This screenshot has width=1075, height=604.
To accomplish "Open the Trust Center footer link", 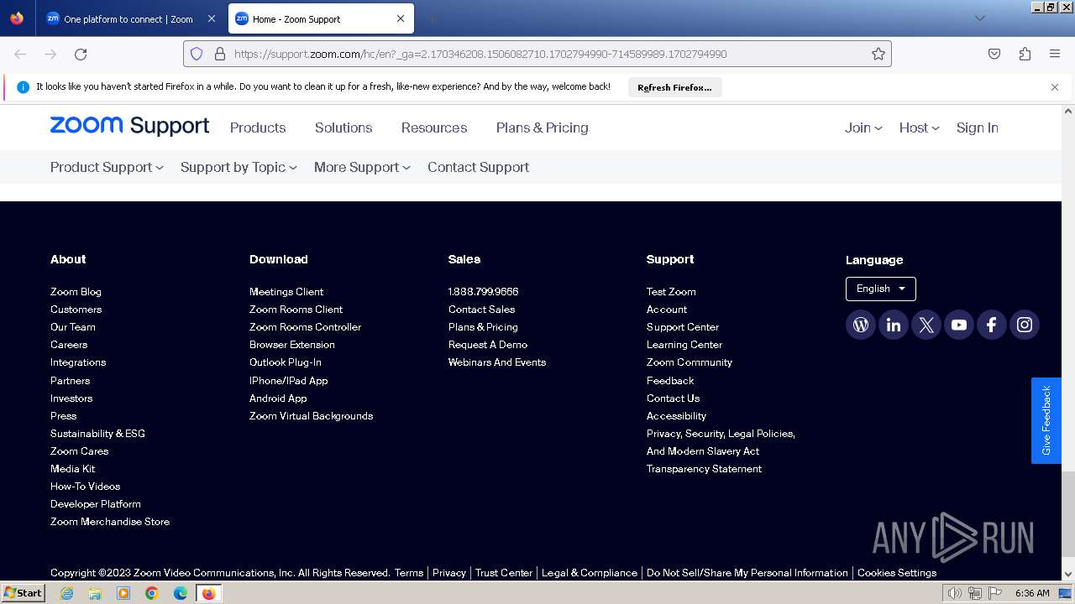I will 504,572.
